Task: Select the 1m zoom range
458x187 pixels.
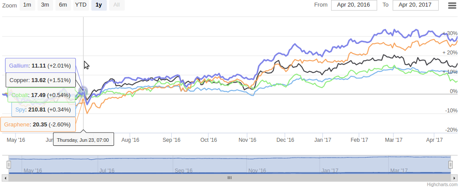Action: (27, 5)
